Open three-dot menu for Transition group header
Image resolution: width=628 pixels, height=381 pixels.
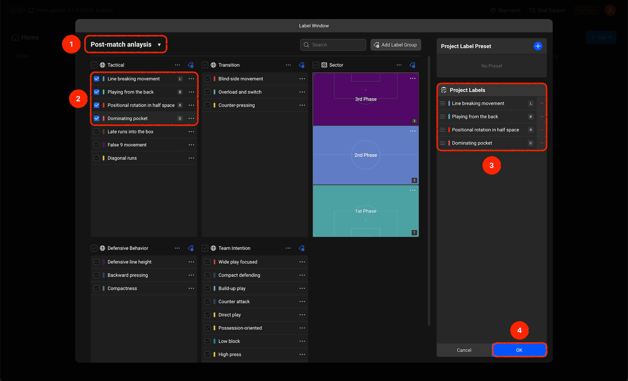288,65
